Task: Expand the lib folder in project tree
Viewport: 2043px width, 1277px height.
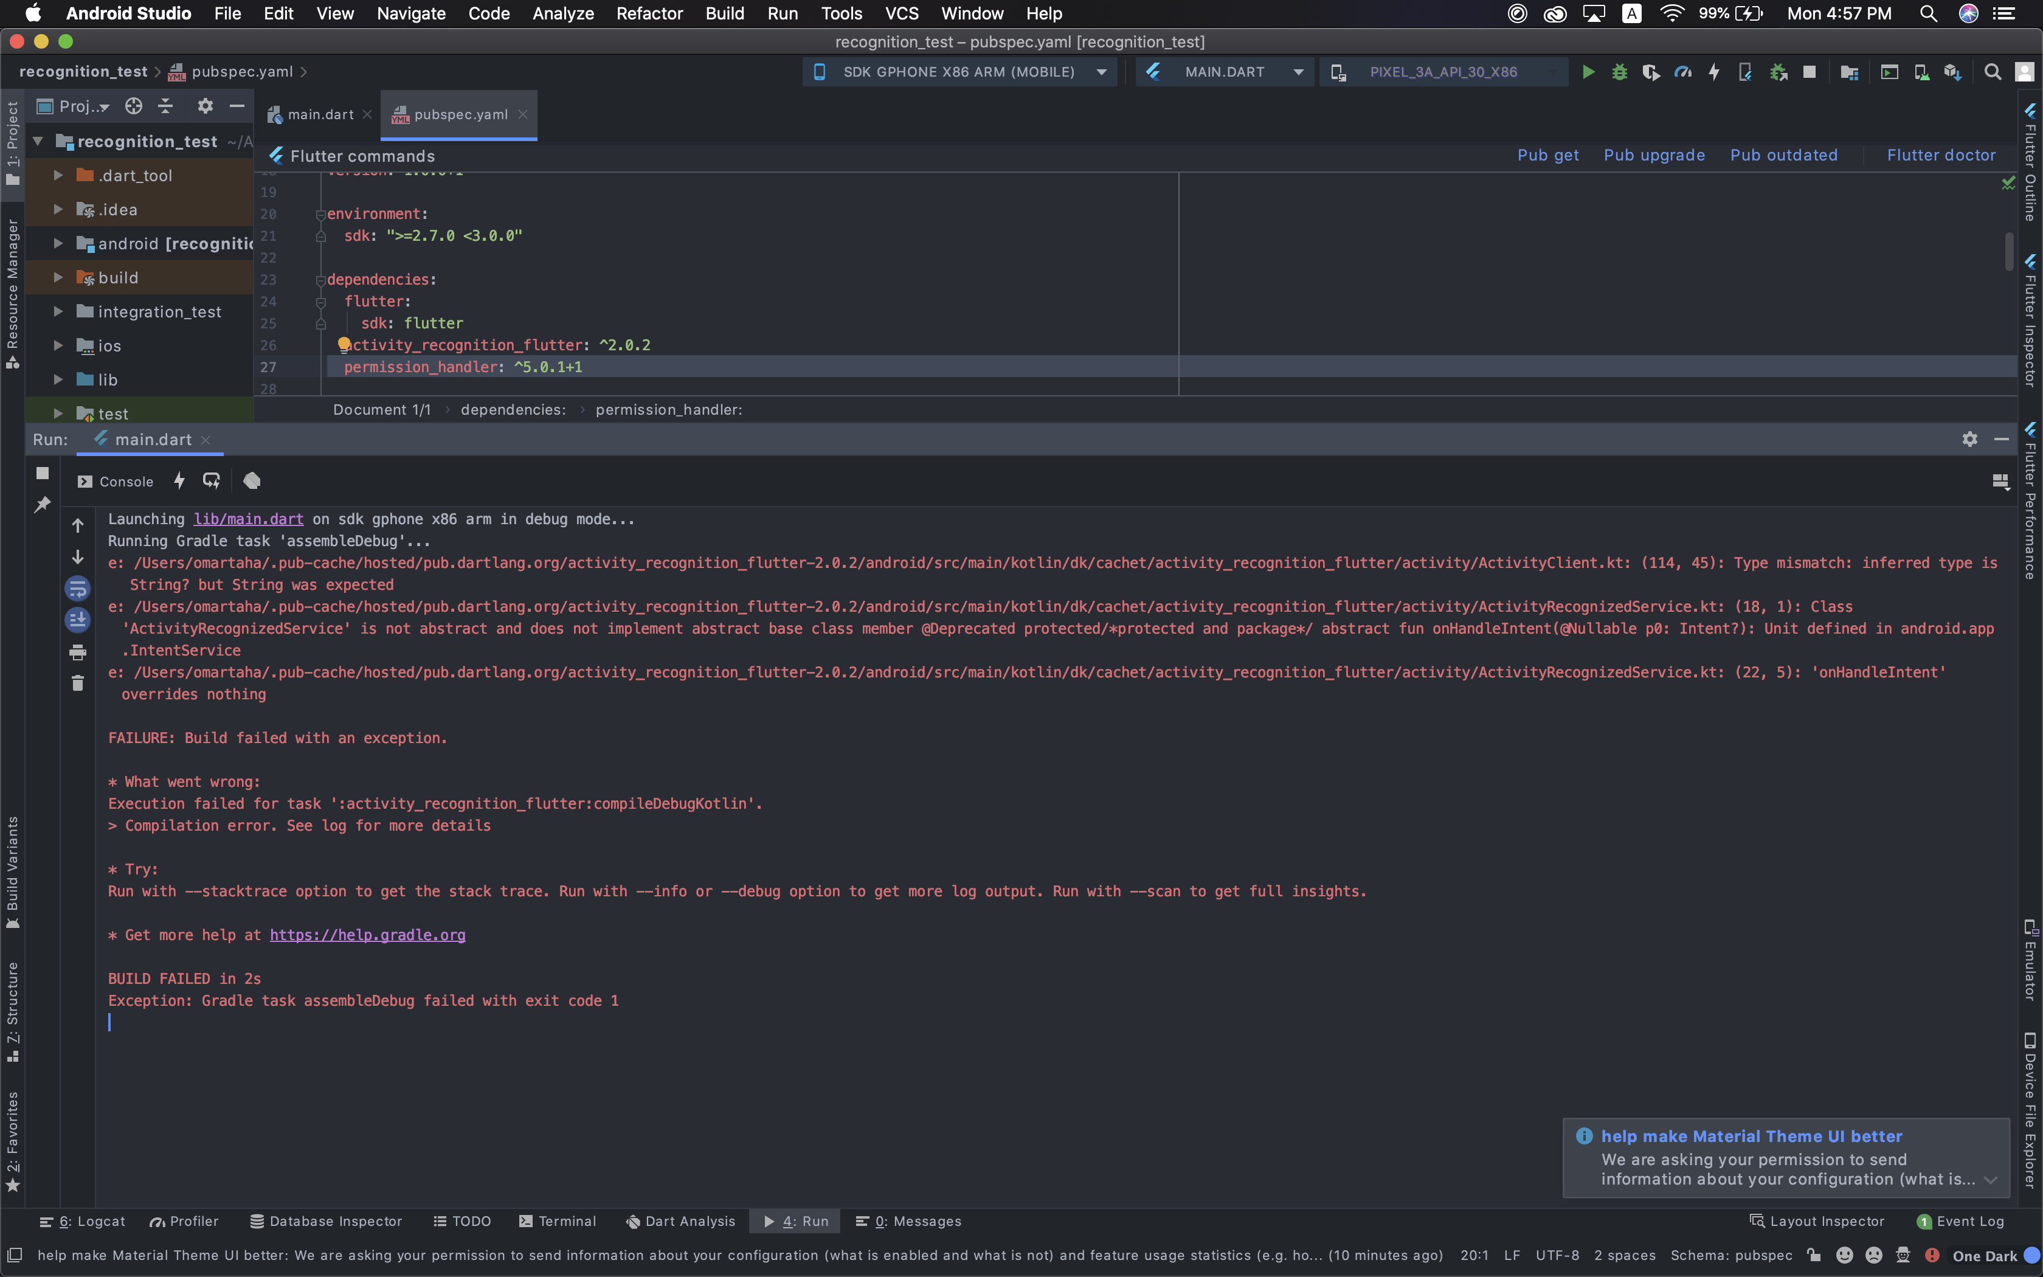Action: [57, 379]
